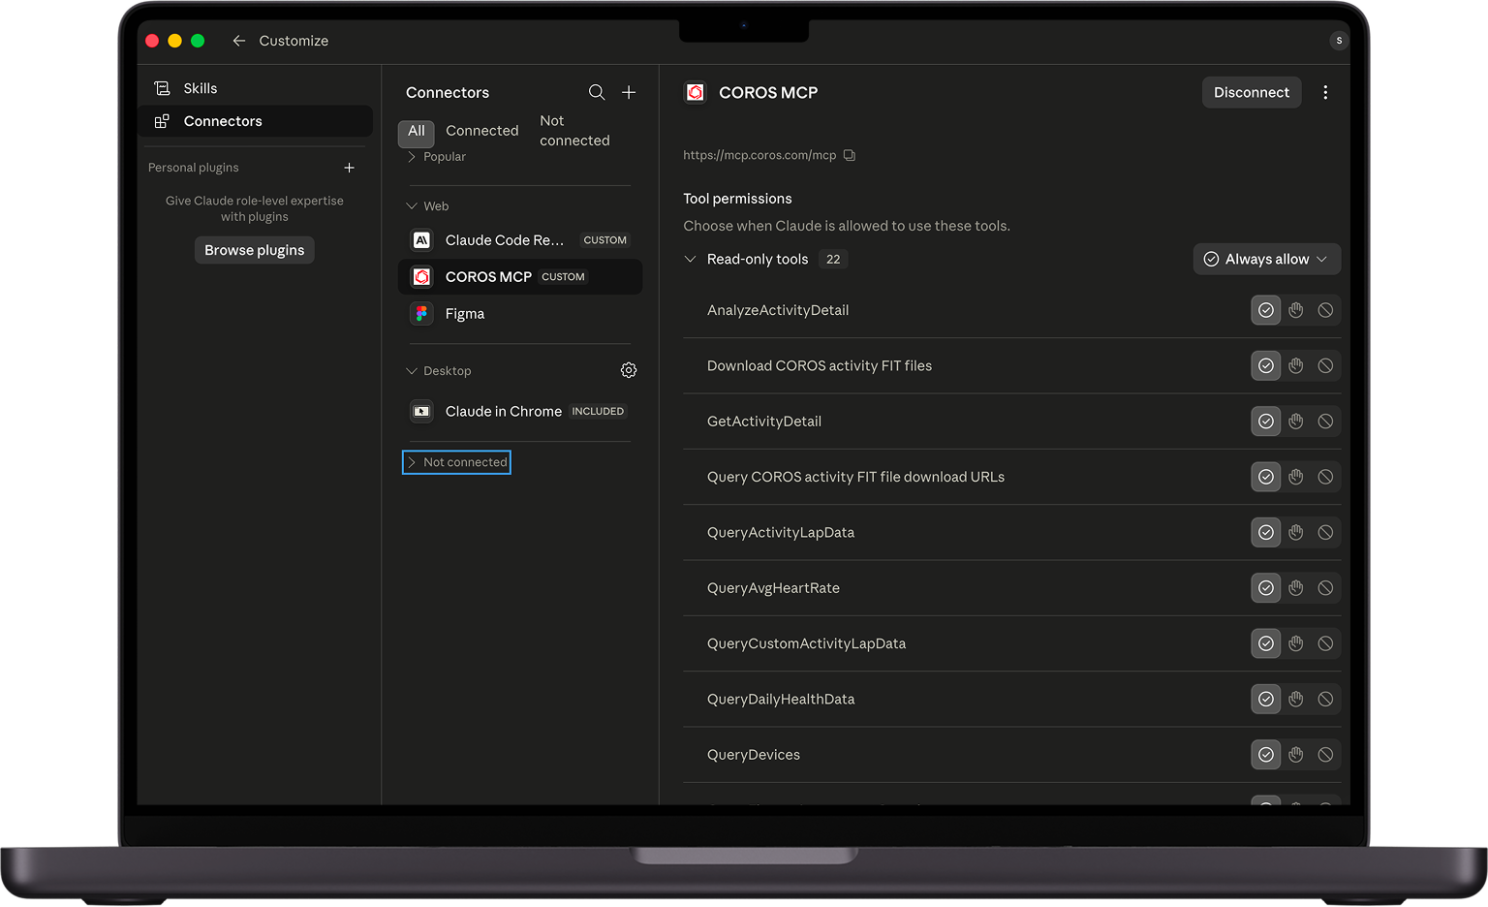Set AnalyzeActivityDetail to needs approval
The image size is (1488, 907).
tap(1296, 310)
